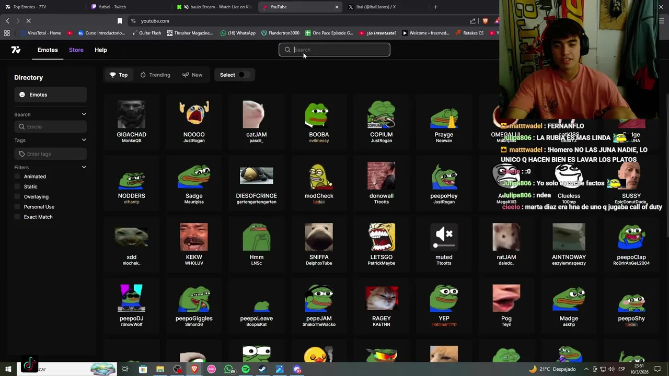Click the Emote name input field

(50, 126)
